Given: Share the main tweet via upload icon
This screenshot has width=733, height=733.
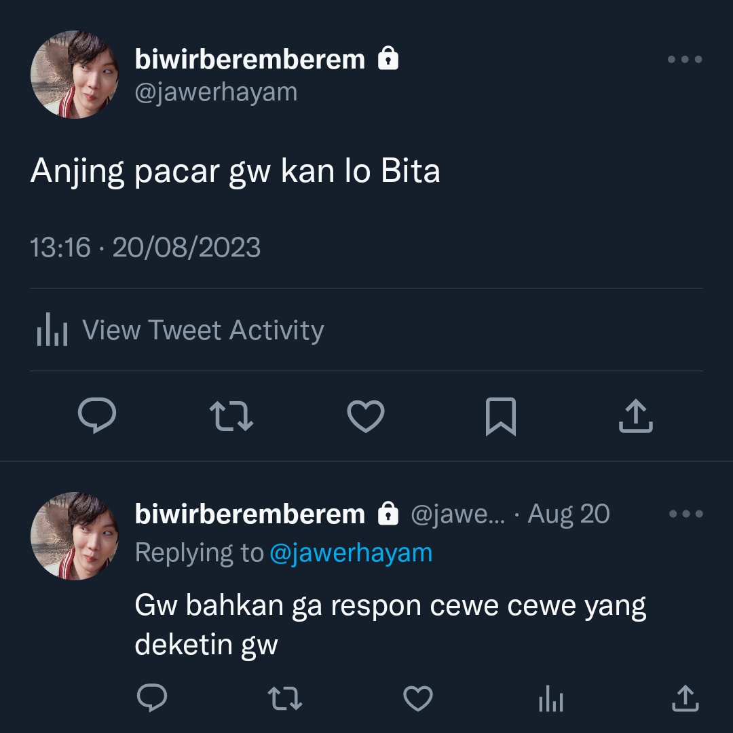Looking at the screenshot, I should [635, 415].
